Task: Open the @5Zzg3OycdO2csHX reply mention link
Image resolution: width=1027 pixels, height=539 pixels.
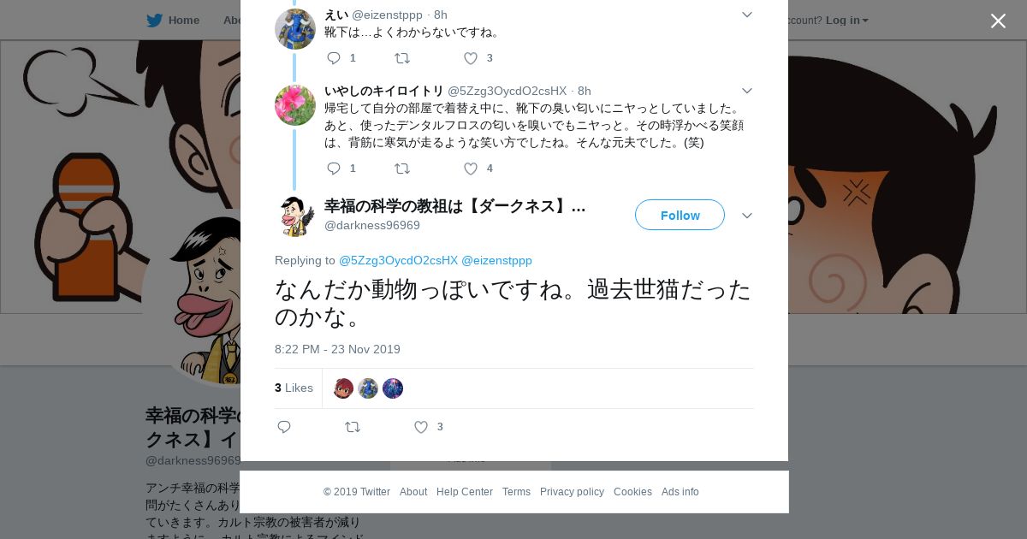Action: pyautogui.click(x=398, y=260)
